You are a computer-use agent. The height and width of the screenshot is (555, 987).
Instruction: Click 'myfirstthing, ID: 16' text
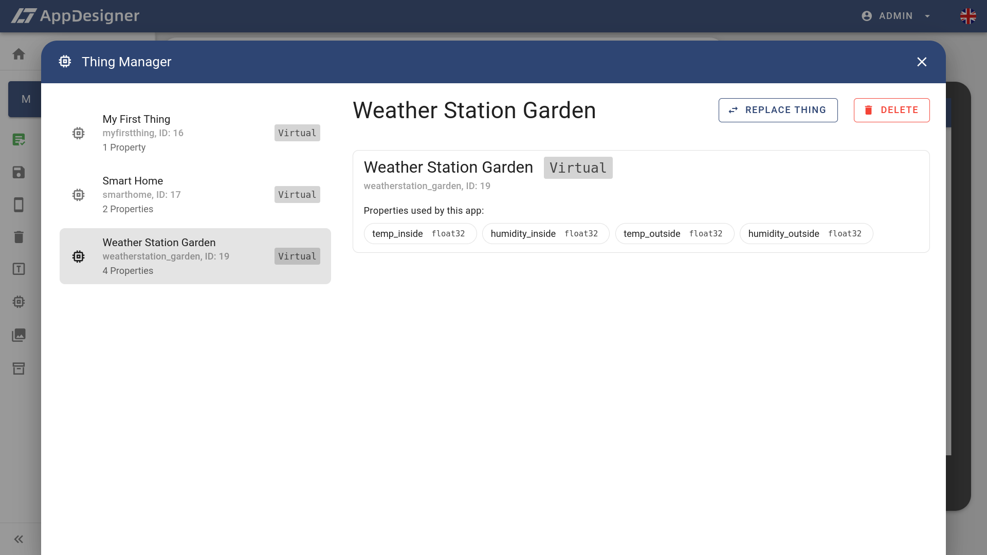[x=143, y=133]
